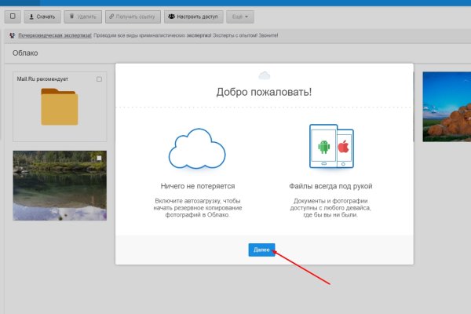The image size is (471, 314).
Task: Click the Далее button in welcome dialog
Action: [x=262, y=250]
